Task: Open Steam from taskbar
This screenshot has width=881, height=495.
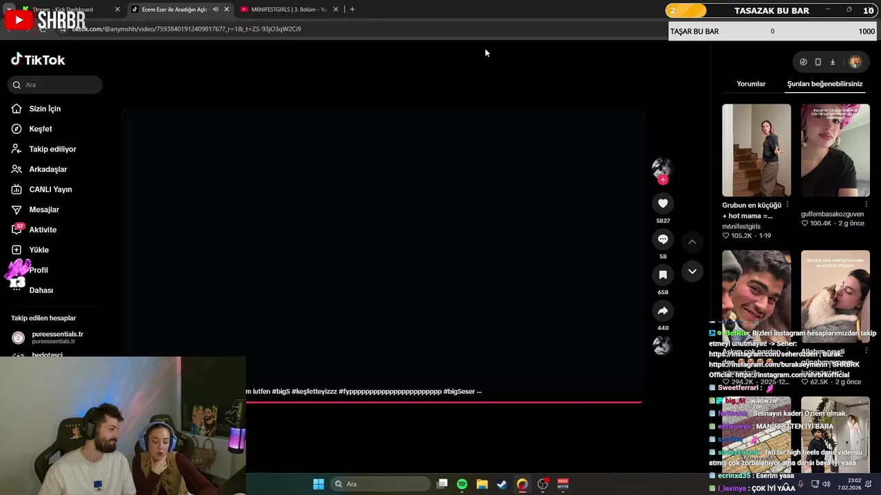Action: tap(502, 484)
